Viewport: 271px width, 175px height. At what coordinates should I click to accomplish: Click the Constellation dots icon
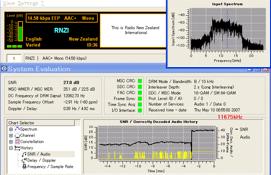coord(17,142)
